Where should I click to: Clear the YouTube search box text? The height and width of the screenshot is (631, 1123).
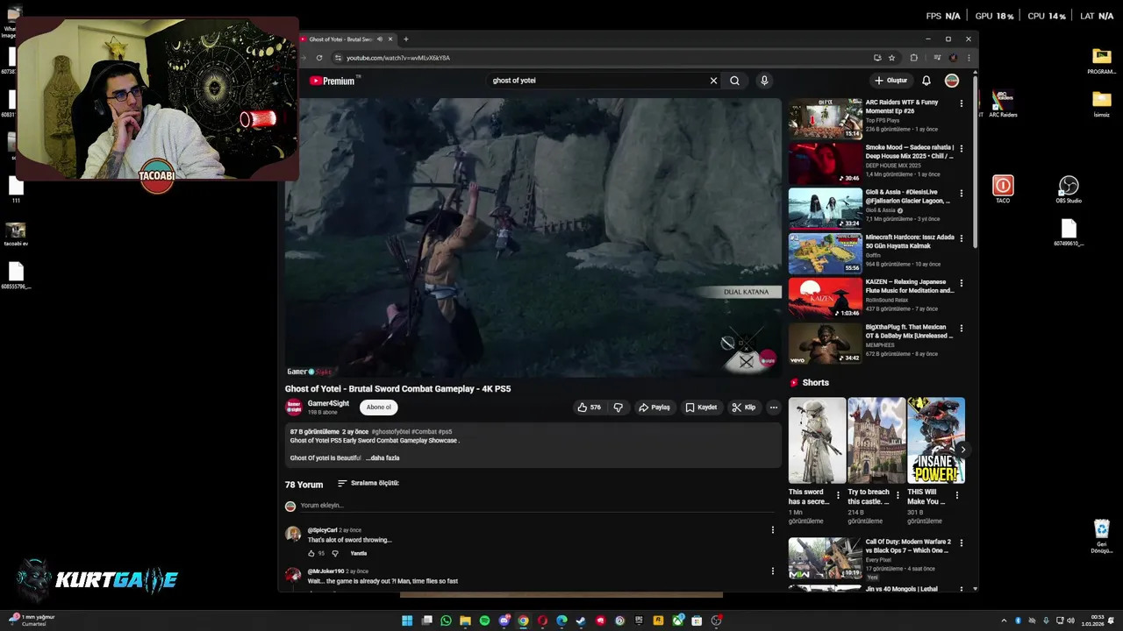[713, 81]
